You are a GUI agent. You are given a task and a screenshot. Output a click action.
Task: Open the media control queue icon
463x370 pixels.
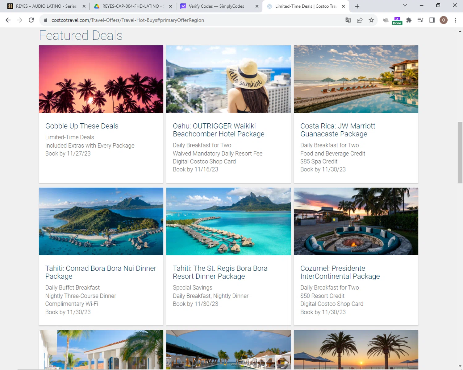(x=420, y=20)
